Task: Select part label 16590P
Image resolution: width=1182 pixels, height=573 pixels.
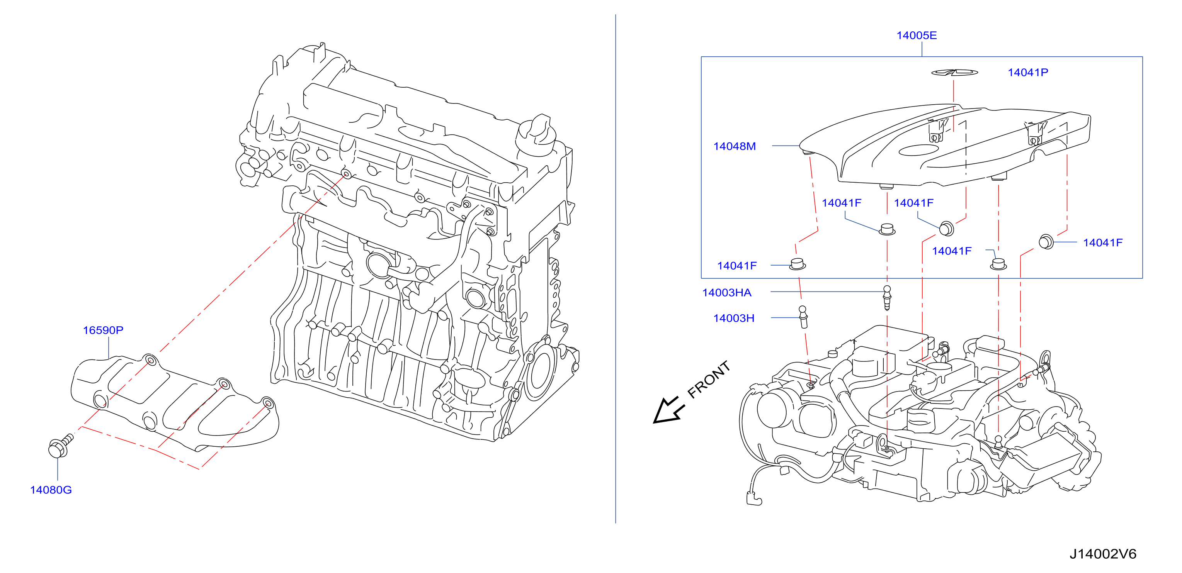Action: point(103,330)
